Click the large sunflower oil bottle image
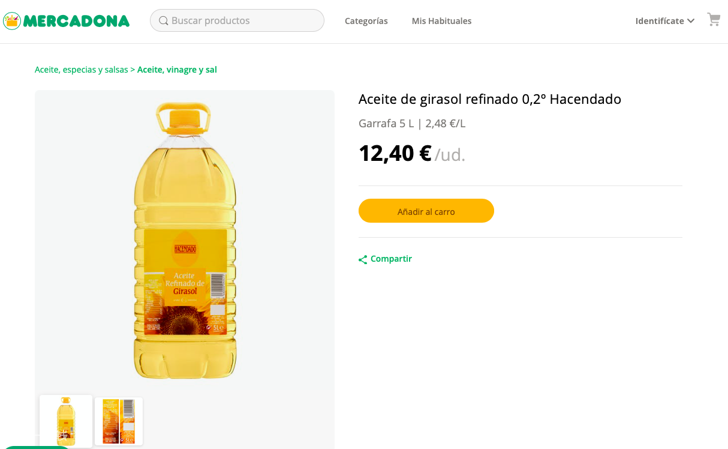The image size is (728, 449). click(x=185, y=240)
